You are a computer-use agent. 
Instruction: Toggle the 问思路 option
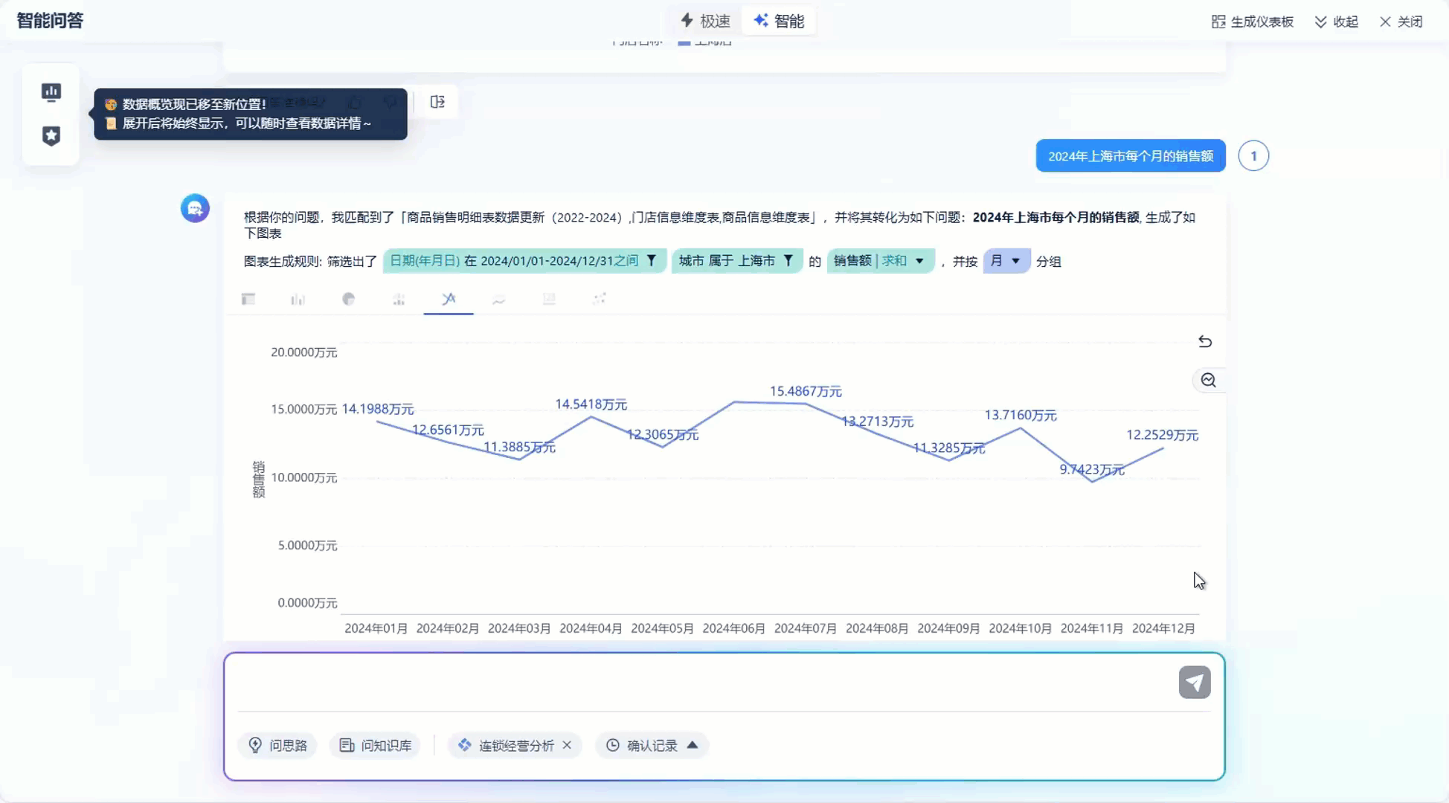coord(277,745)
